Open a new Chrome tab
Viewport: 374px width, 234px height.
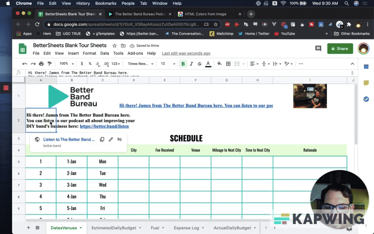(x=251, y=14)
